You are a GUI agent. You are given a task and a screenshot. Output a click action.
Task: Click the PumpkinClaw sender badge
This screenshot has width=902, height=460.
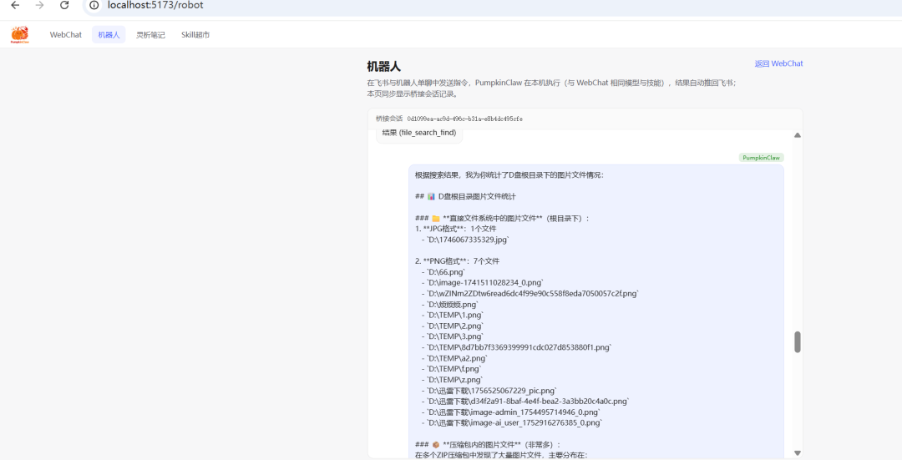(761, 158)
